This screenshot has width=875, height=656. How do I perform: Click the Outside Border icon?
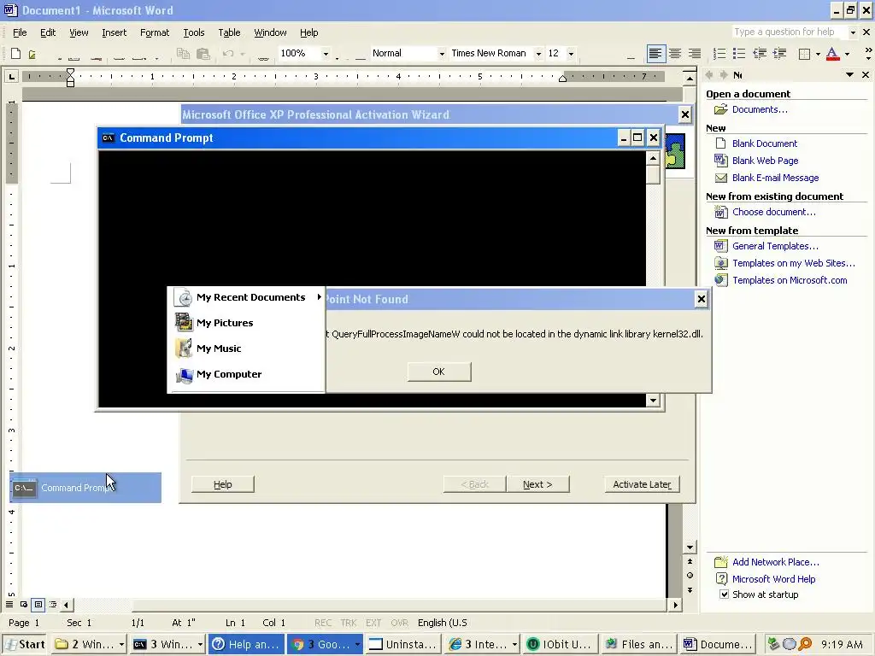point(805,54)
